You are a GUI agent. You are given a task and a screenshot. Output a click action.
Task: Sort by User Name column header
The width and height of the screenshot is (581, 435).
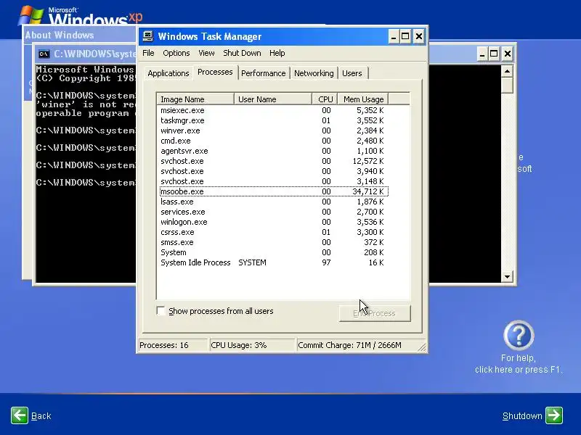[273, 99]
